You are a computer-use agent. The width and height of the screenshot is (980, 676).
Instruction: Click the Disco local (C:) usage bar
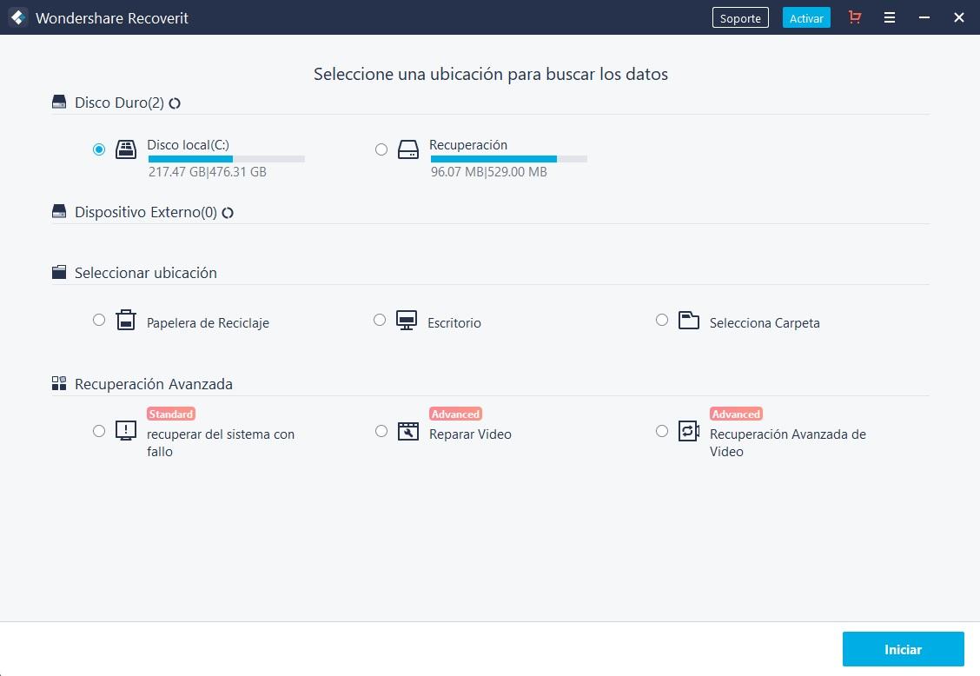click(226, 159)
